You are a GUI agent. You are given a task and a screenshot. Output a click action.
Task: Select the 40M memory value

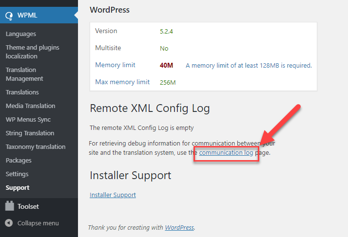(167, 65)
